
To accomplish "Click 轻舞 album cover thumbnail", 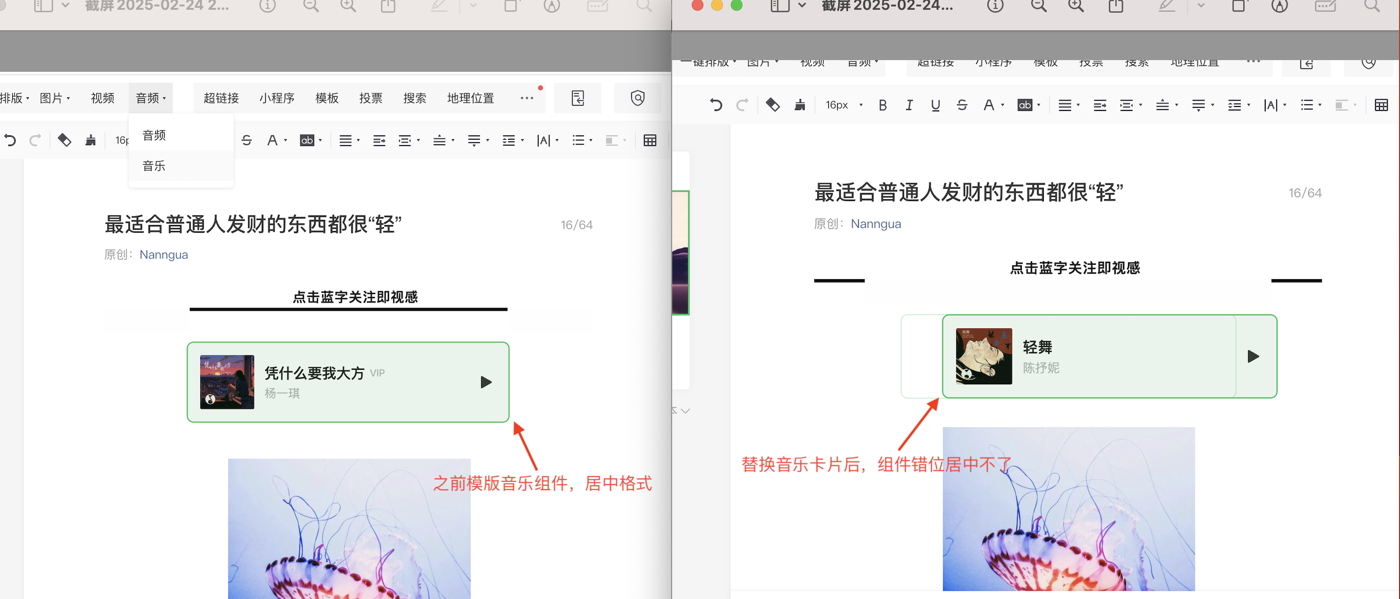I will [x=984, y=357].
